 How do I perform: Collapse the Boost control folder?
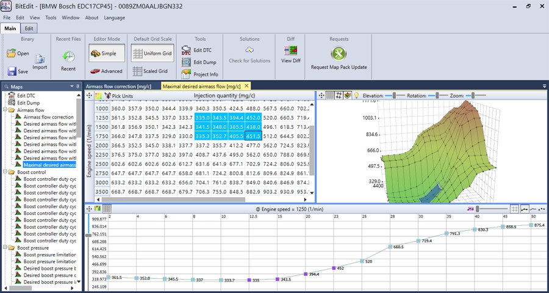pos(5,172)
